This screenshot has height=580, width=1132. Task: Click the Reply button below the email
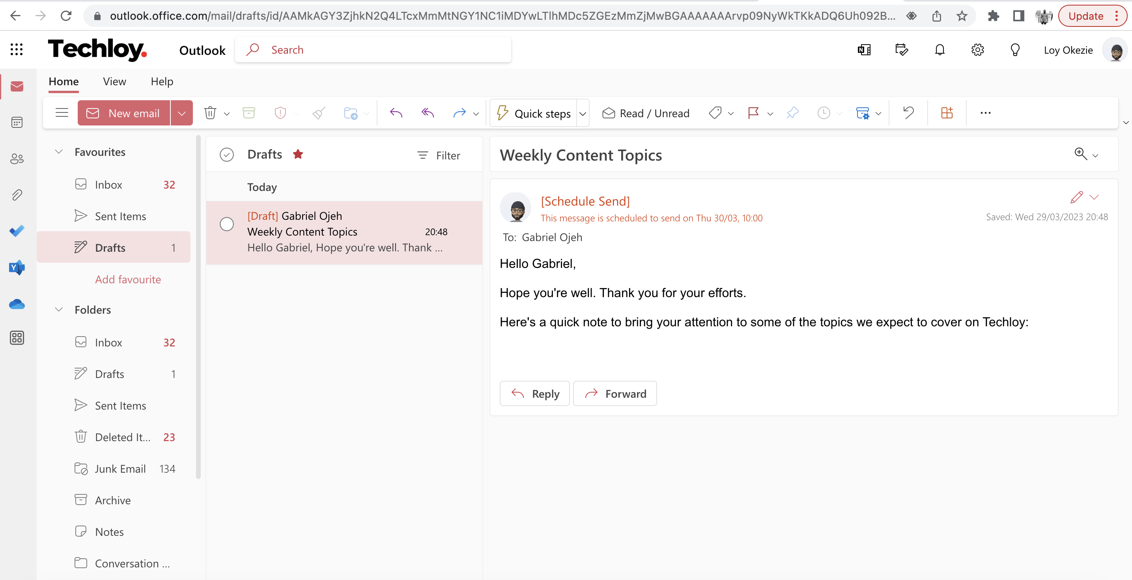click(x=534, y=393)
